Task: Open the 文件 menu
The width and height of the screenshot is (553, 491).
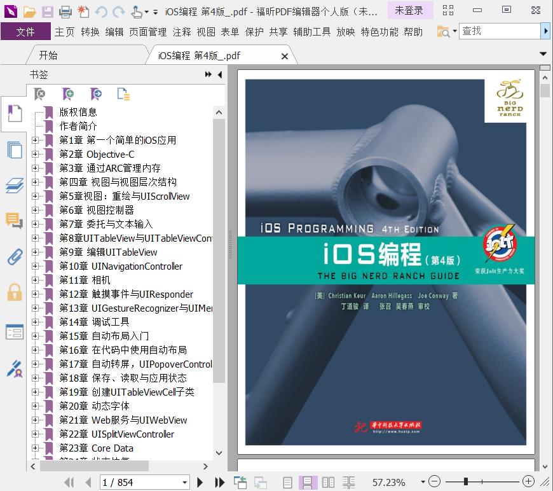Action: 25,32
